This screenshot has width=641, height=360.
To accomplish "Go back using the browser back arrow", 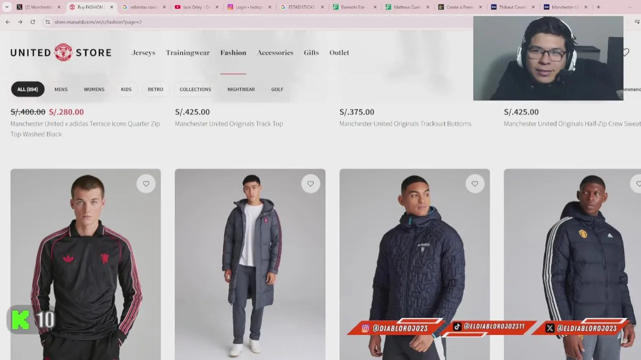I will click(7, 22).
